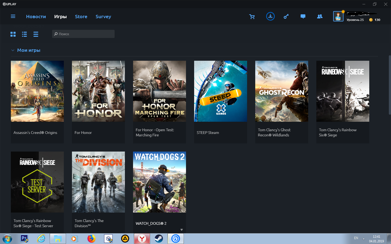
Task: Open the shopping cart
Action: pos(252,17)
